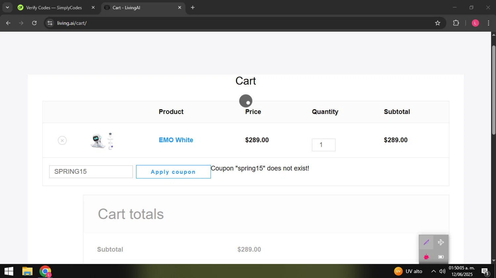Go back to the previous page

tap(8, 23)
